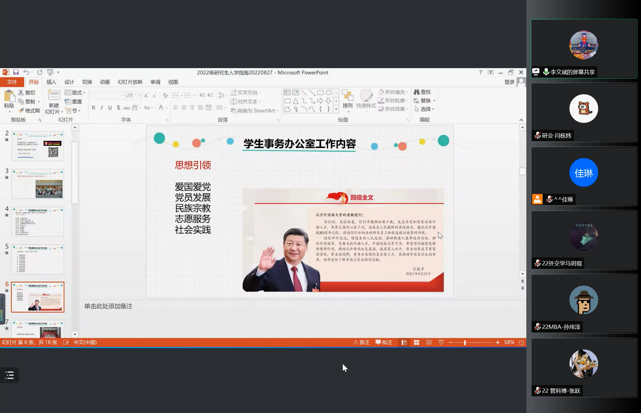Click the Format Painter button (格式刷)
Screen dimensions: 641x413
(29, 111)
